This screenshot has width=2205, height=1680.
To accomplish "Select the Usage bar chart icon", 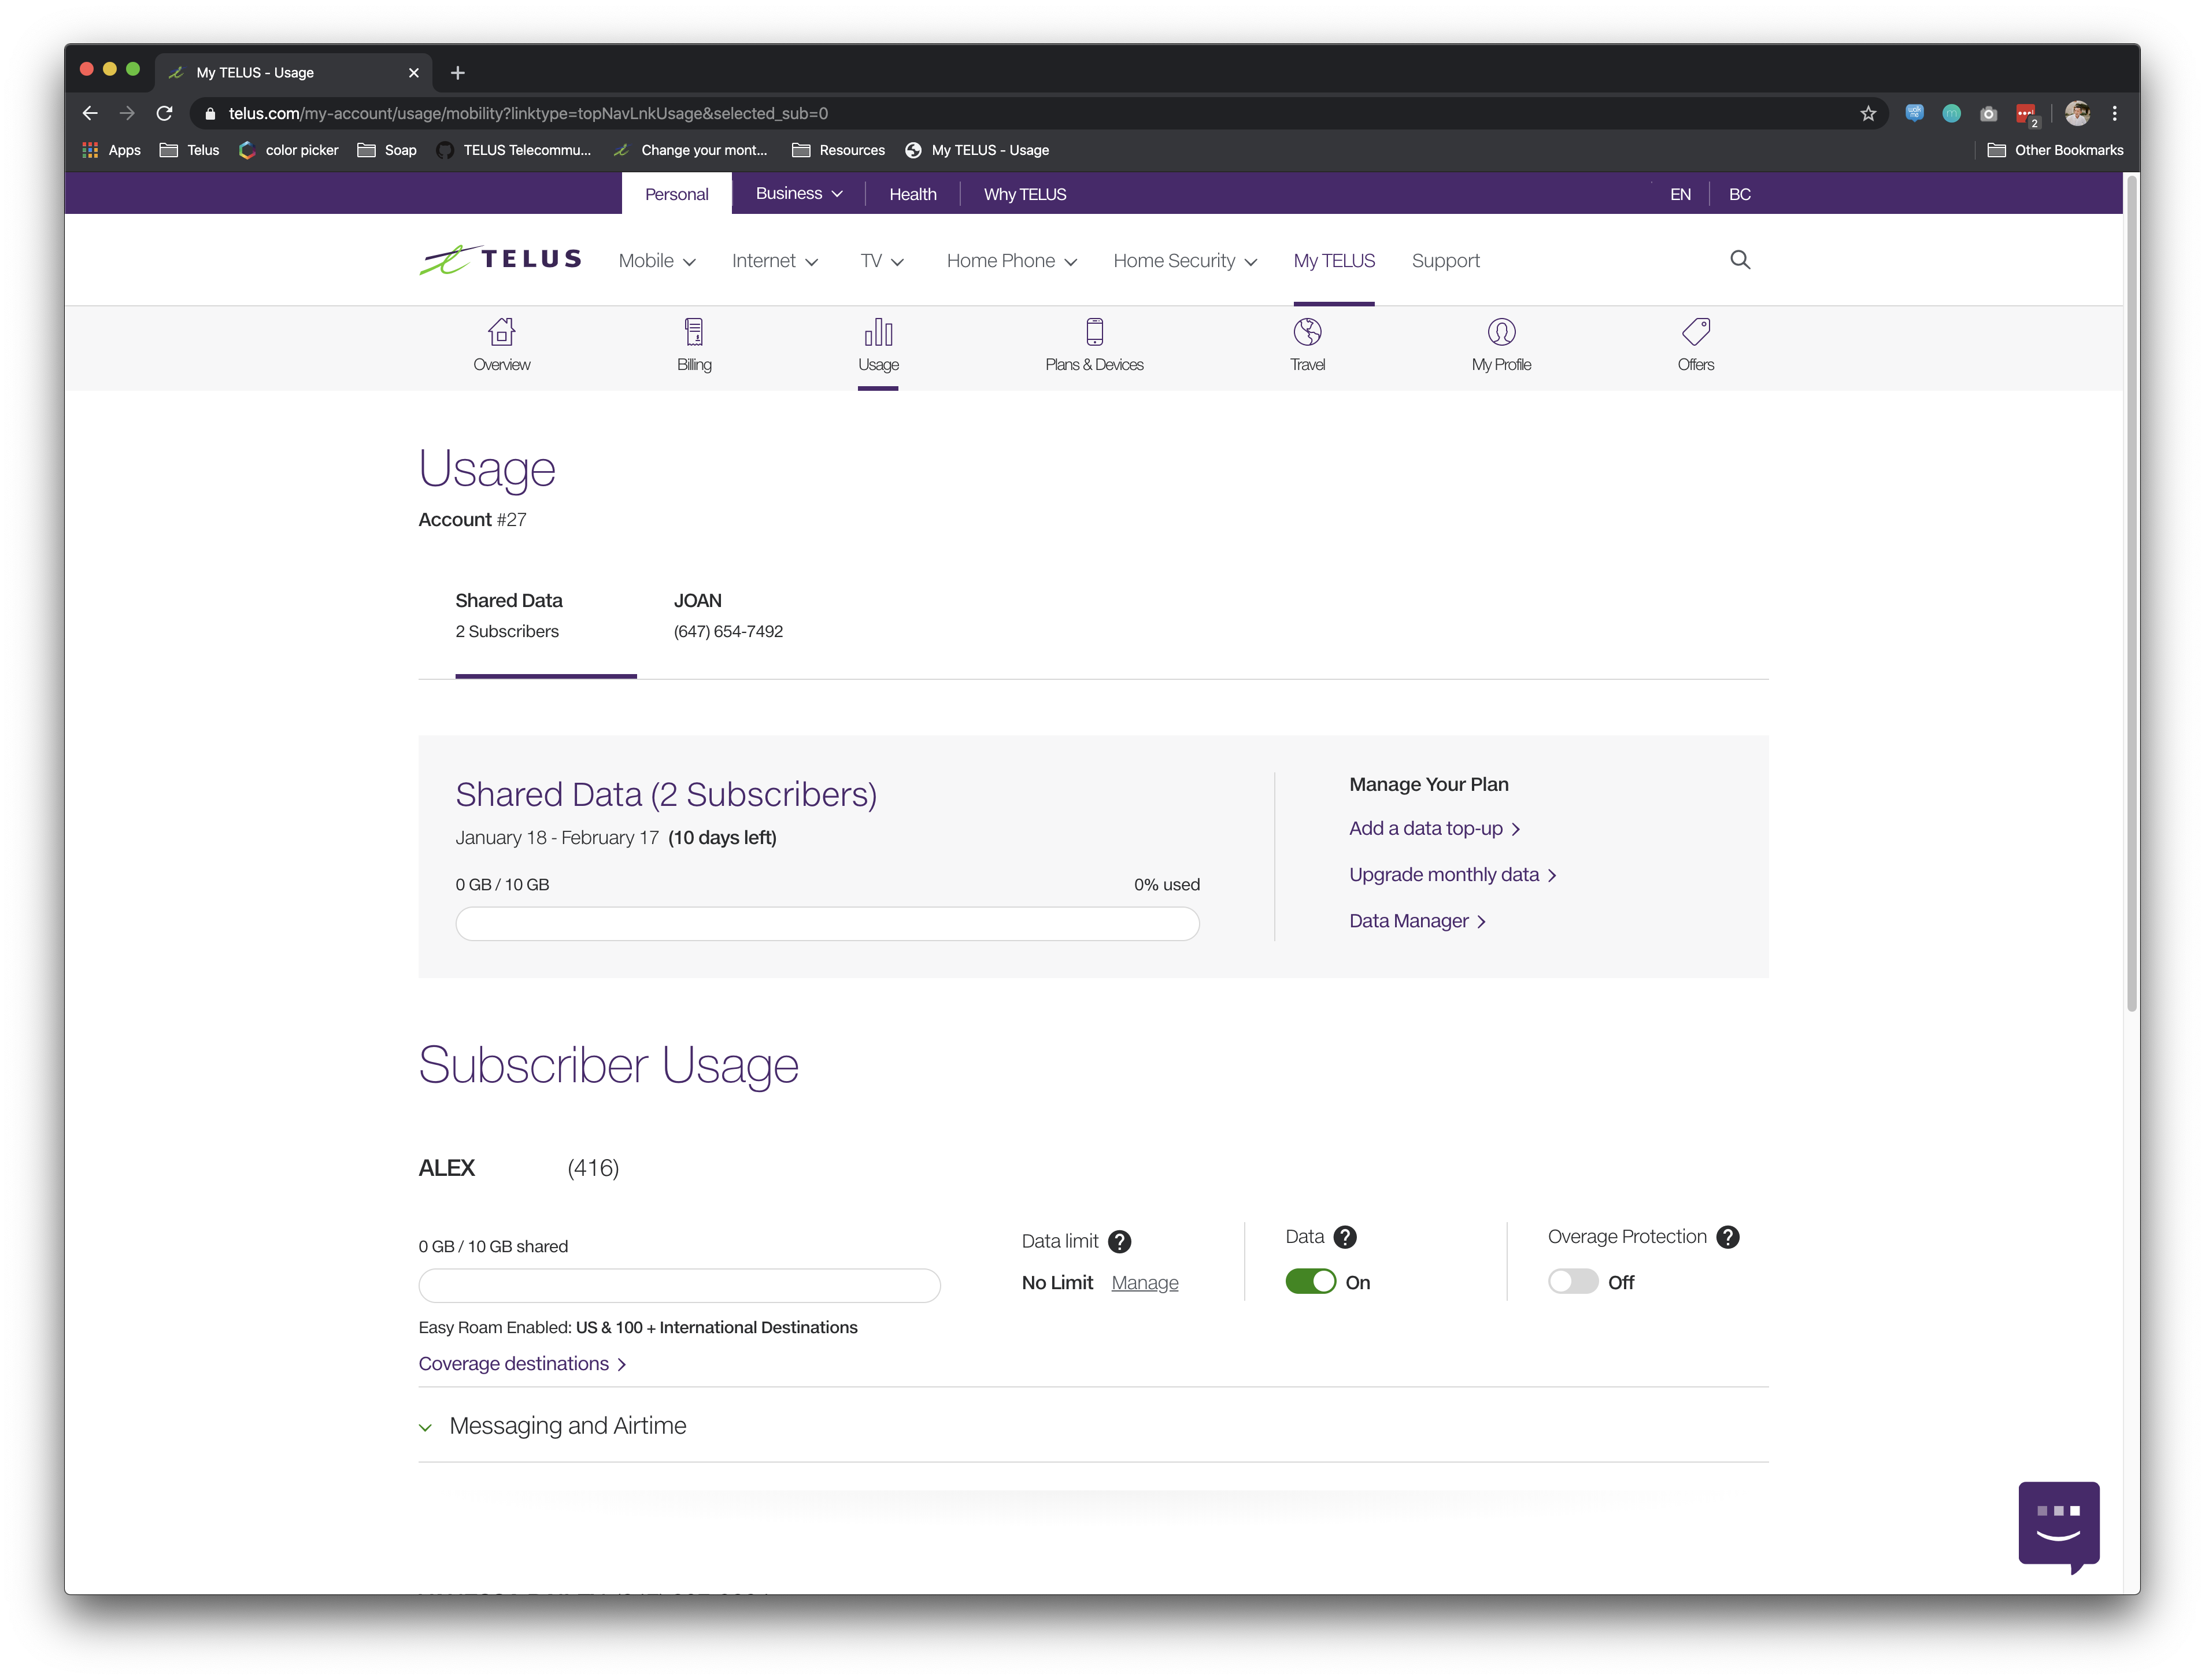I will tap(878, 331).
